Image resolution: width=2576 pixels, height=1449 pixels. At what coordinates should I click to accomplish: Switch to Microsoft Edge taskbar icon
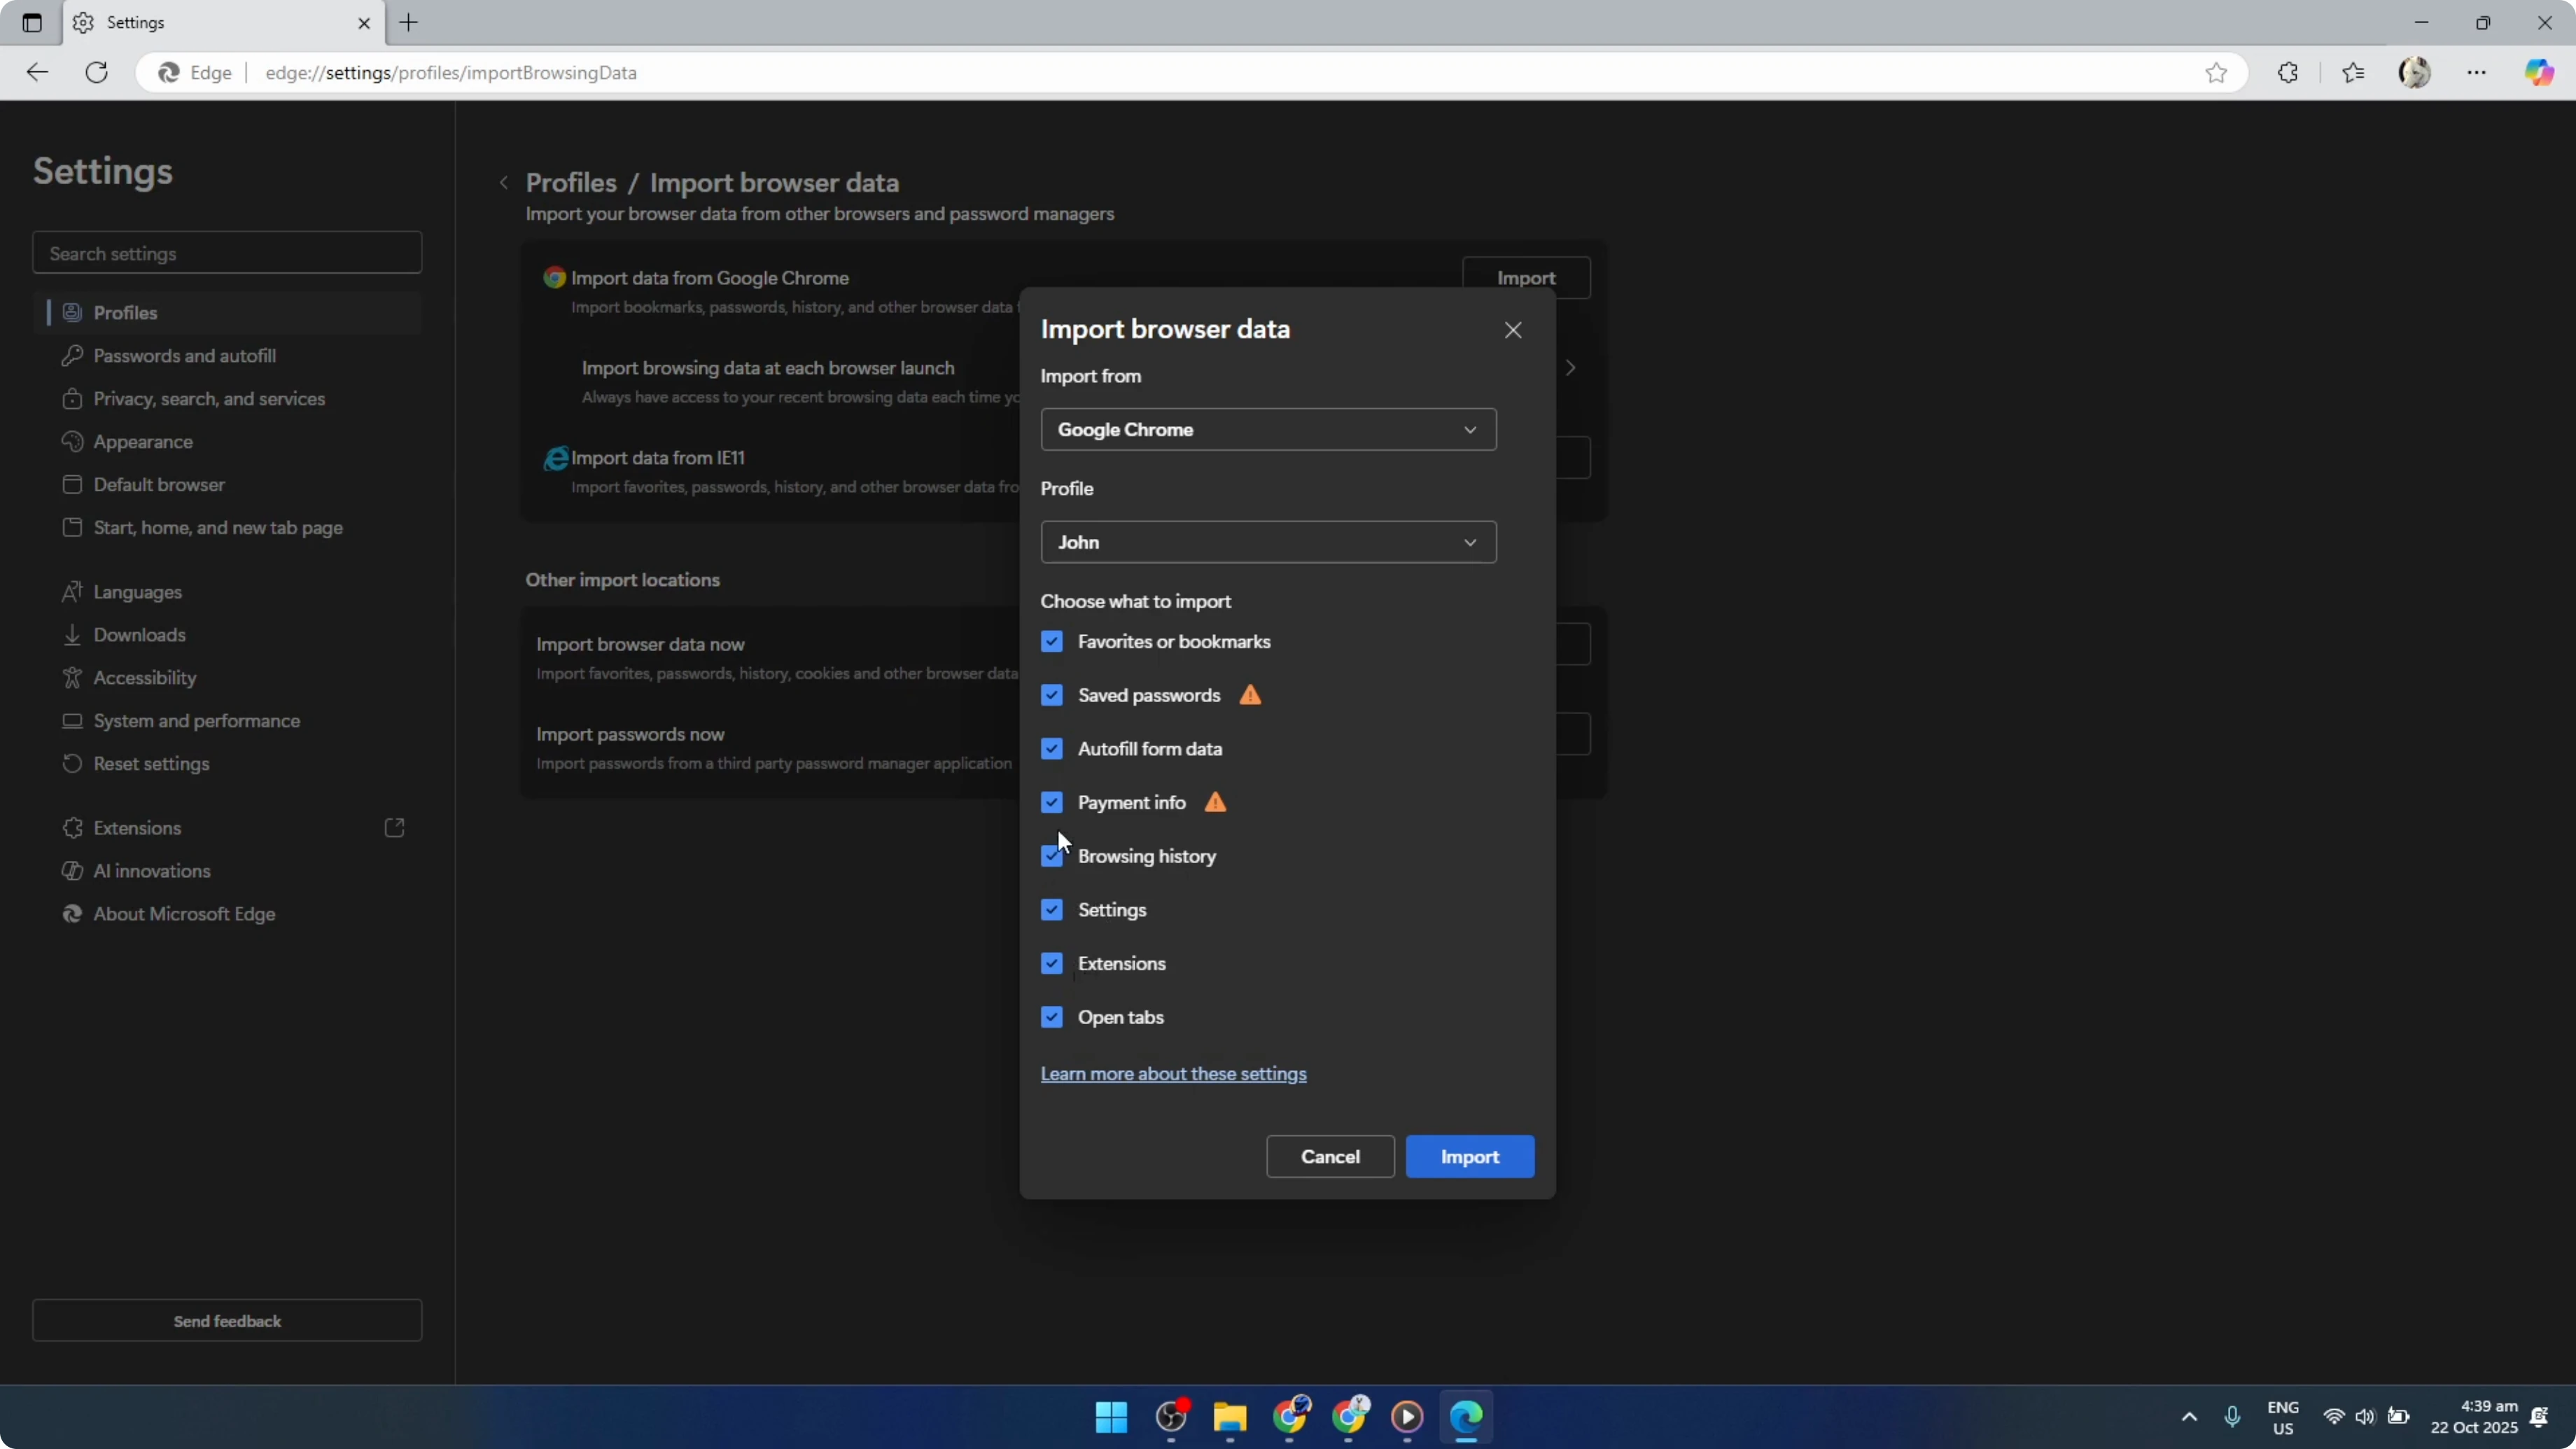1466,1417
